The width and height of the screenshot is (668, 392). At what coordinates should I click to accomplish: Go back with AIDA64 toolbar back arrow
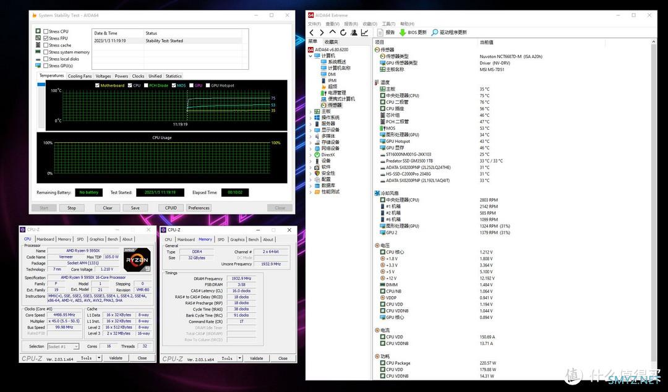coord(311,32)
